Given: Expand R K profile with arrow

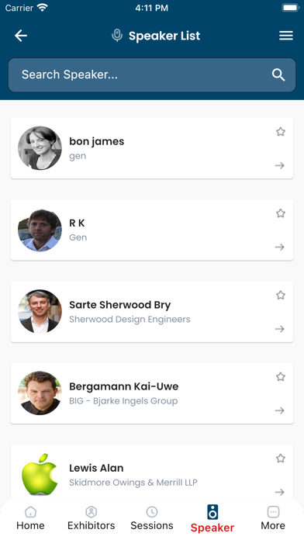Looking at the screenshot, I should [279, 247].
